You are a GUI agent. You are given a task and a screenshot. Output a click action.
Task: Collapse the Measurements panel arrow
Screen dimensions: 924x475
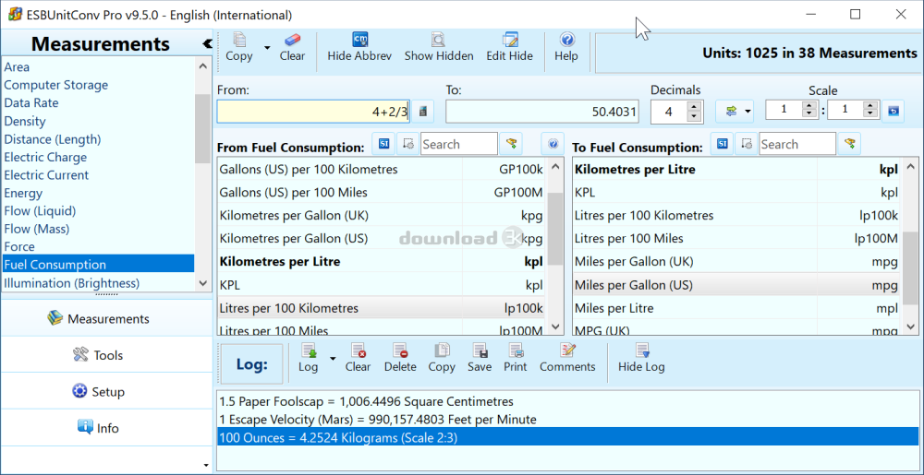(207, 43)
